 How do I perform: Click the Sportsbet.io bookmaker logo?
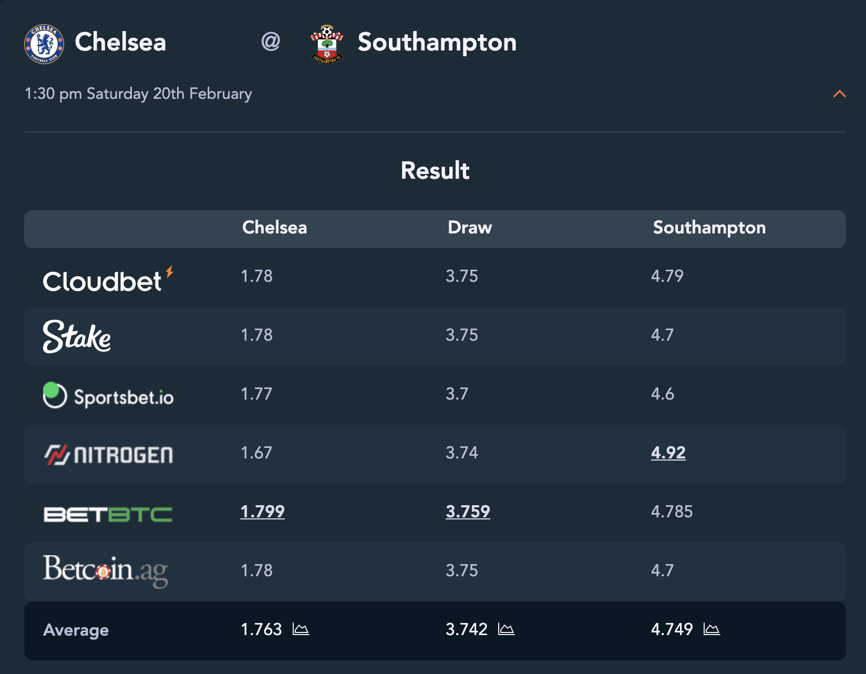point(108,395)
